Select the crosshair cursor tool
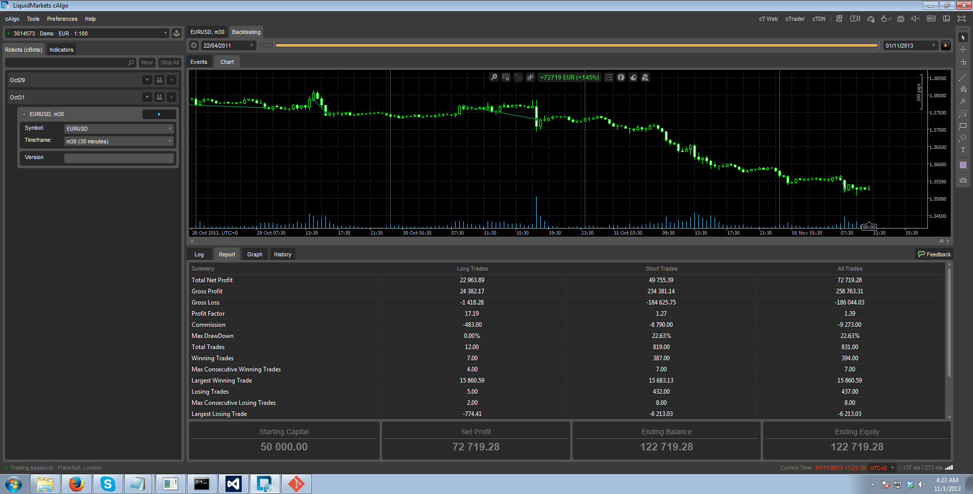The image size is (973, 494). pyautogui.click(x=963, y=50)
